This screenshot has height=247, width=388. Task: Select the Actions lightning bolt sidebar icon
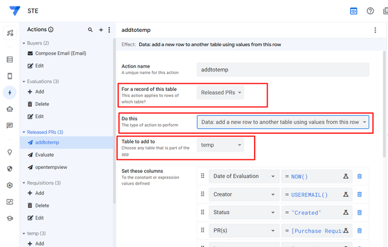point(10,92)
